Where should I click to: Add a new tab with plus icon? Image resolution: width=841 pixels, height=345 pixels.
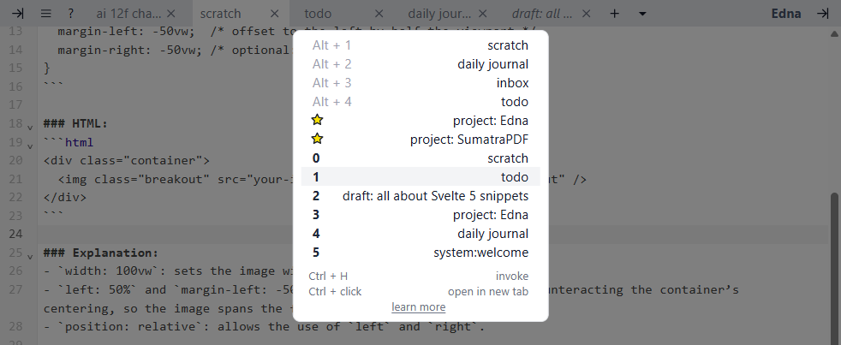615,14
